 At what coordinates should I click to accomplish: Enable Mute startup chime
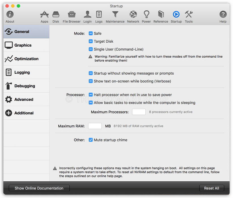[x=91, y=140]
